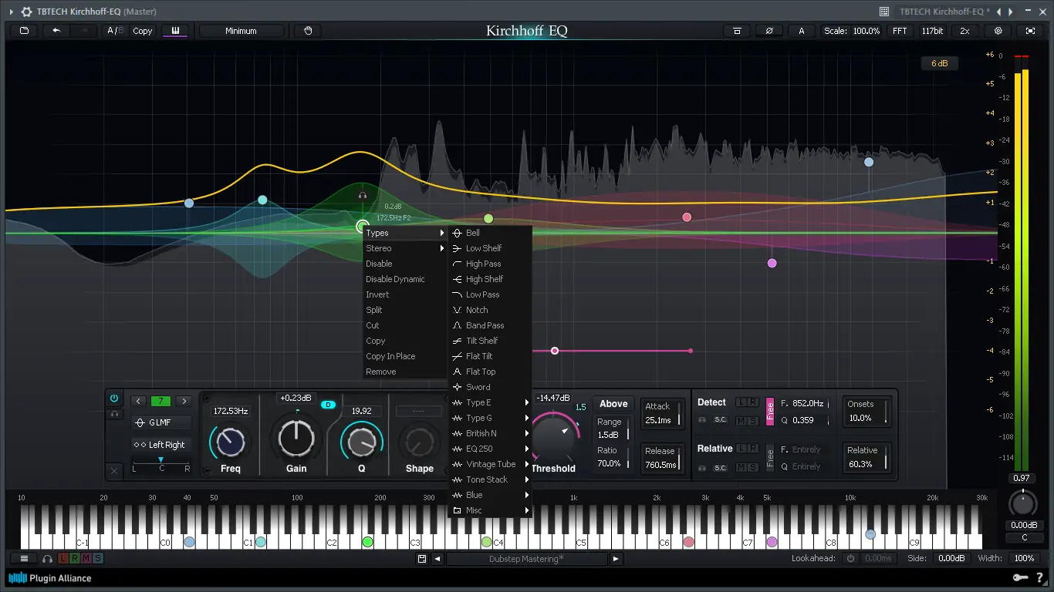This screenshot has height=592, width=1054.
Task: Expand the 'Vintage Tube' submenu
Action: [x=490, y=464]
